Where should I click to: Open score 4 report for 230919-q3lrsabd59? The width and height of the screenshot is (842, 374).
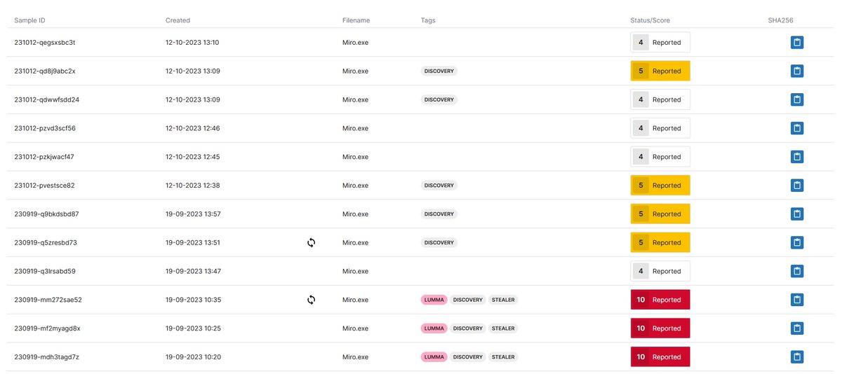tap(660, 271)
